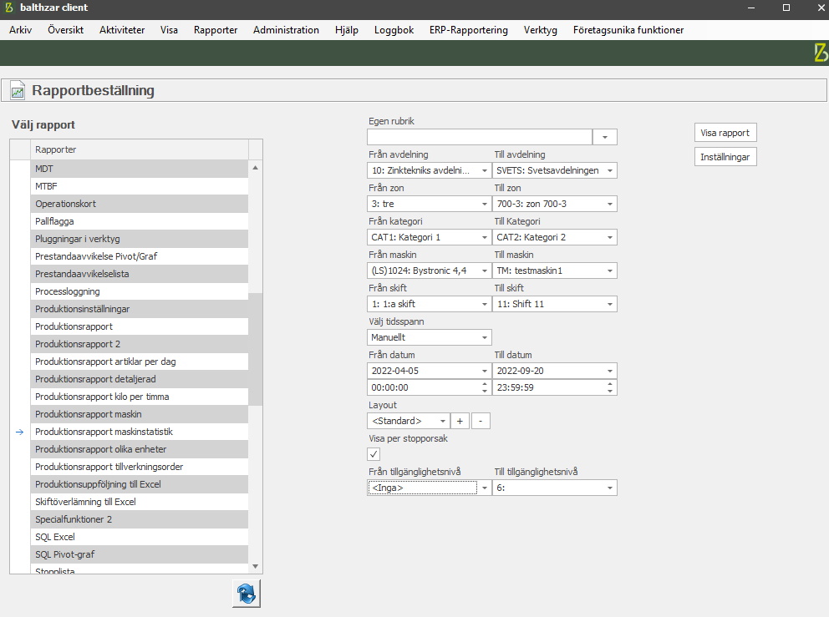Increase the Från datum time value
829x617 pixels.
pos(485,384)
